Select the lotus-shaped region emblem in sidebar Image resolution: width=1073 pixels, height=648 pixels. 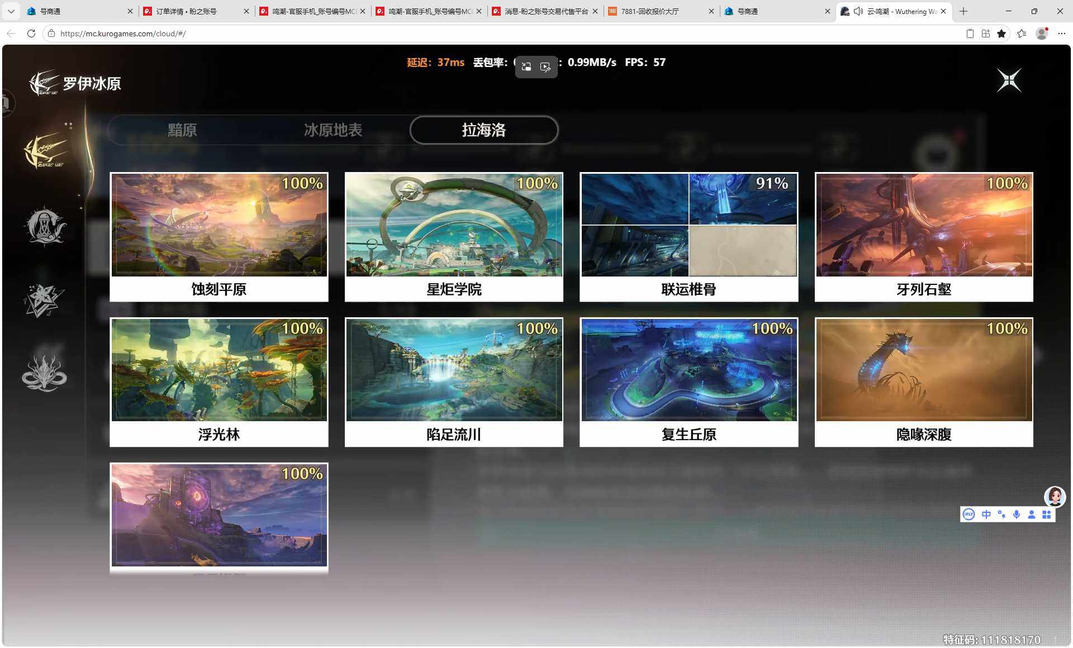44,373
